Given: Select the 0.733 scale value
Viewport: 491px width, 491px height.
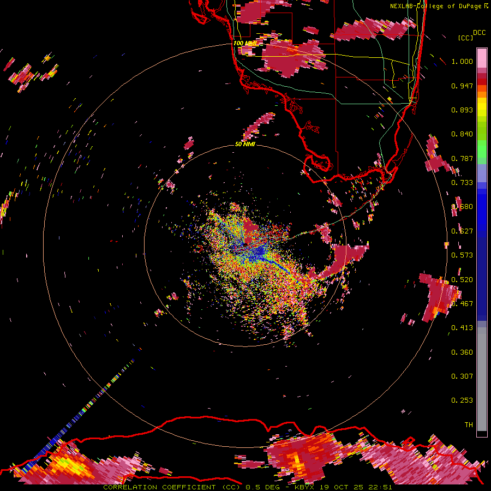Looking at the screenshot, I should click(462, 183).
